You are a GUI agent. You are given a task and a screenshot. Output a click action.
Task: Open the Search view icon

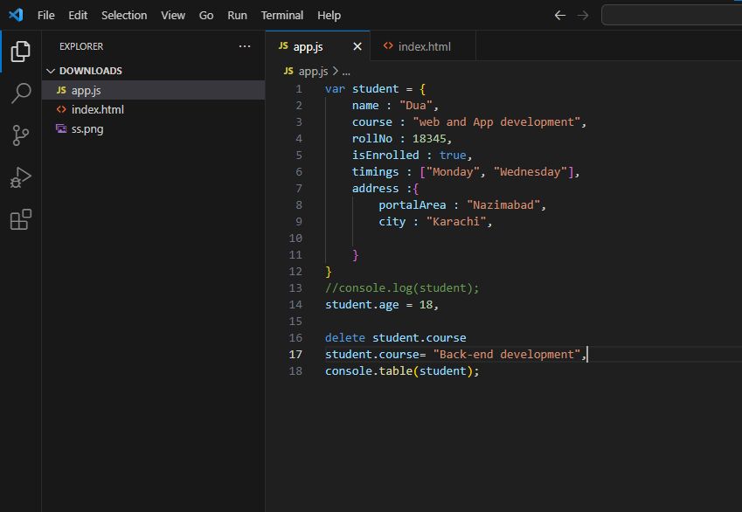20,93
